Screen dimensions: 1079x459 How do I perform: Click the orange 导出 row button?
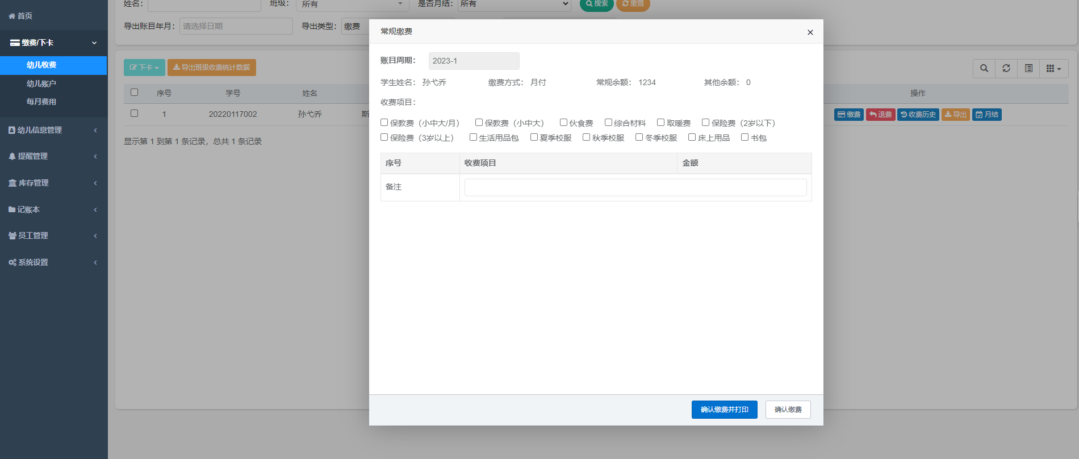(956, 115)
